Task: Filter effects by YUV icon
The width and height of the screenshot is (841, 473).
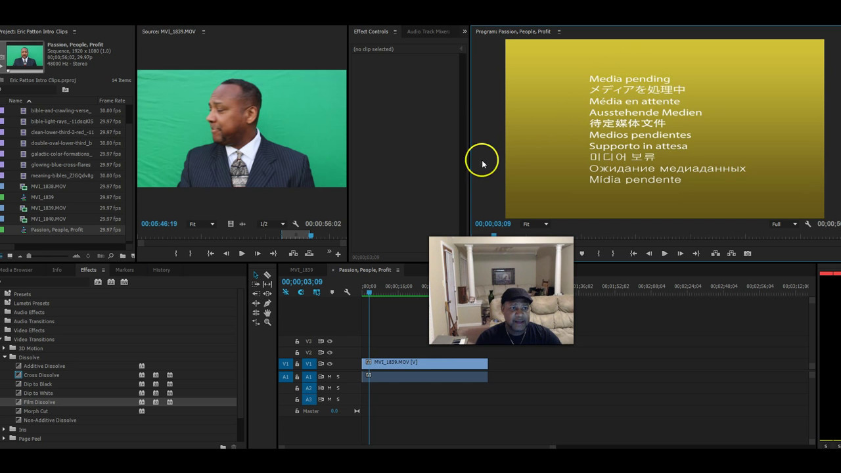Action: pos(124,282)
